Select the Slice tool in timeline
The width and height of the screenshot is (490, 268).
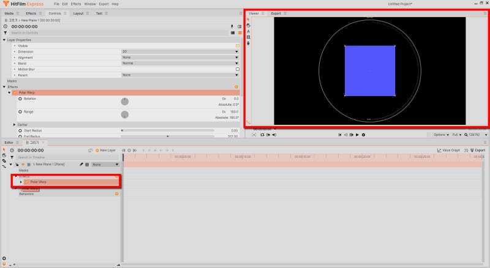[4, 160]
